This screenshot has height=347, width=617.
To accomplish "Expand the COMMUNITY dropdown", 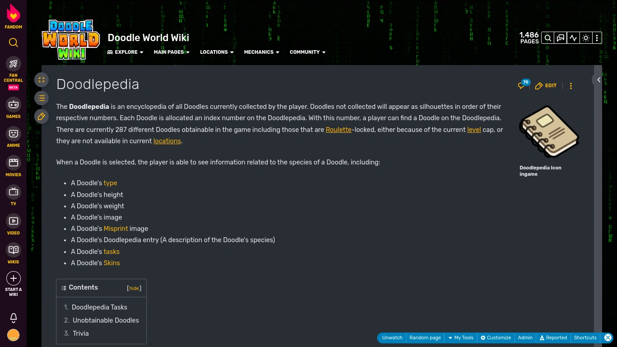I will point(307,52).
